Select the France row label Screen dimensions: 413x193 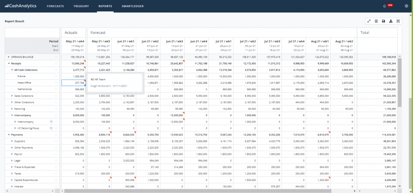[21, 77]
